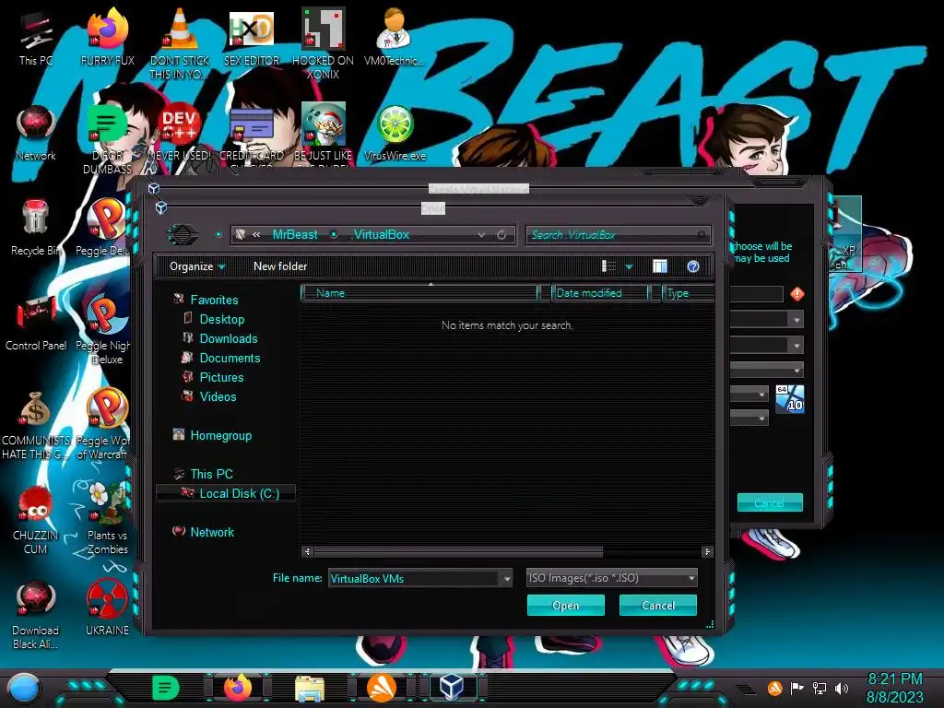Launch the Plants vs Zombies shortcut
This screenshot has height=708, width=944.
[107, 519]
